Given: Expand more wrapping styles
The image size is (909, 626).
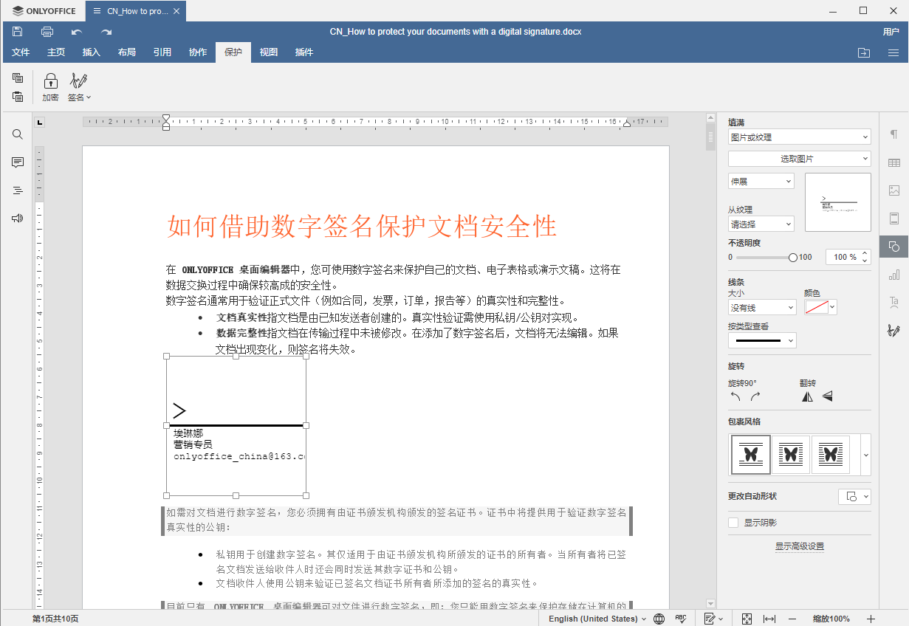Looking at the screenshot, I should pyautogui.click(x=865, y=454).
